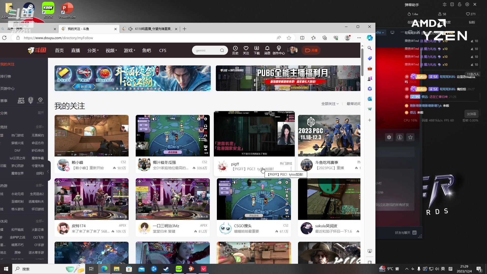Expand the 分类 dropdown in Douyu nav
The height and width of the screenshot is (274, 487).
(93, 50)
